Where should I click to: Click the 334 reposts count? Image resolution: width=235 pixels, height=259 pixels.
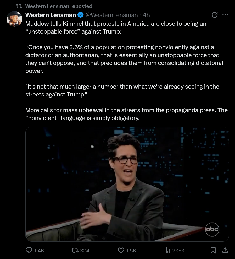click(x=85, y=251)
